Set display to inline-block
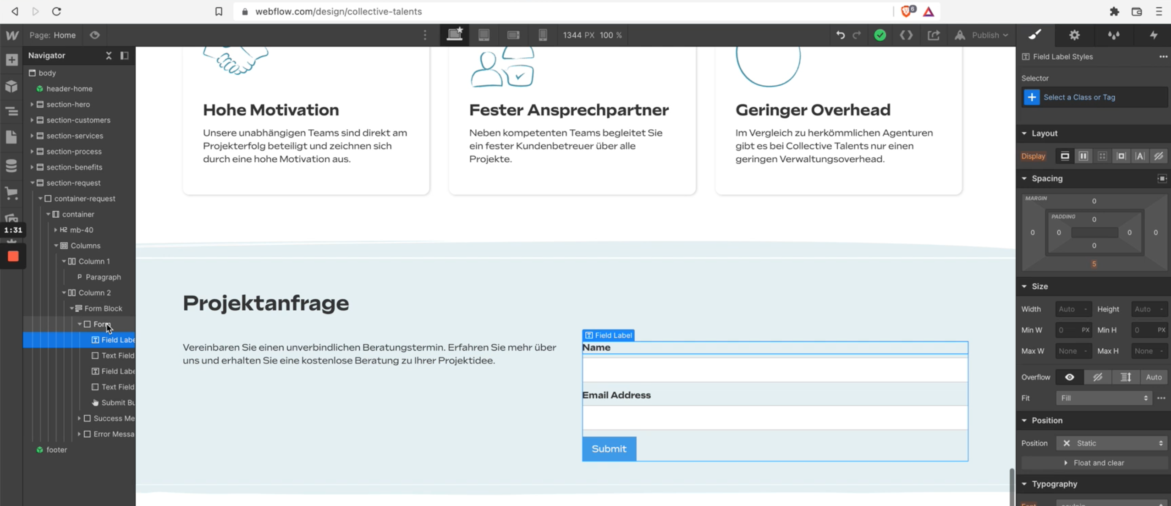The width and height of the screenshot is (1171, 506). [x=1121, y=156]
